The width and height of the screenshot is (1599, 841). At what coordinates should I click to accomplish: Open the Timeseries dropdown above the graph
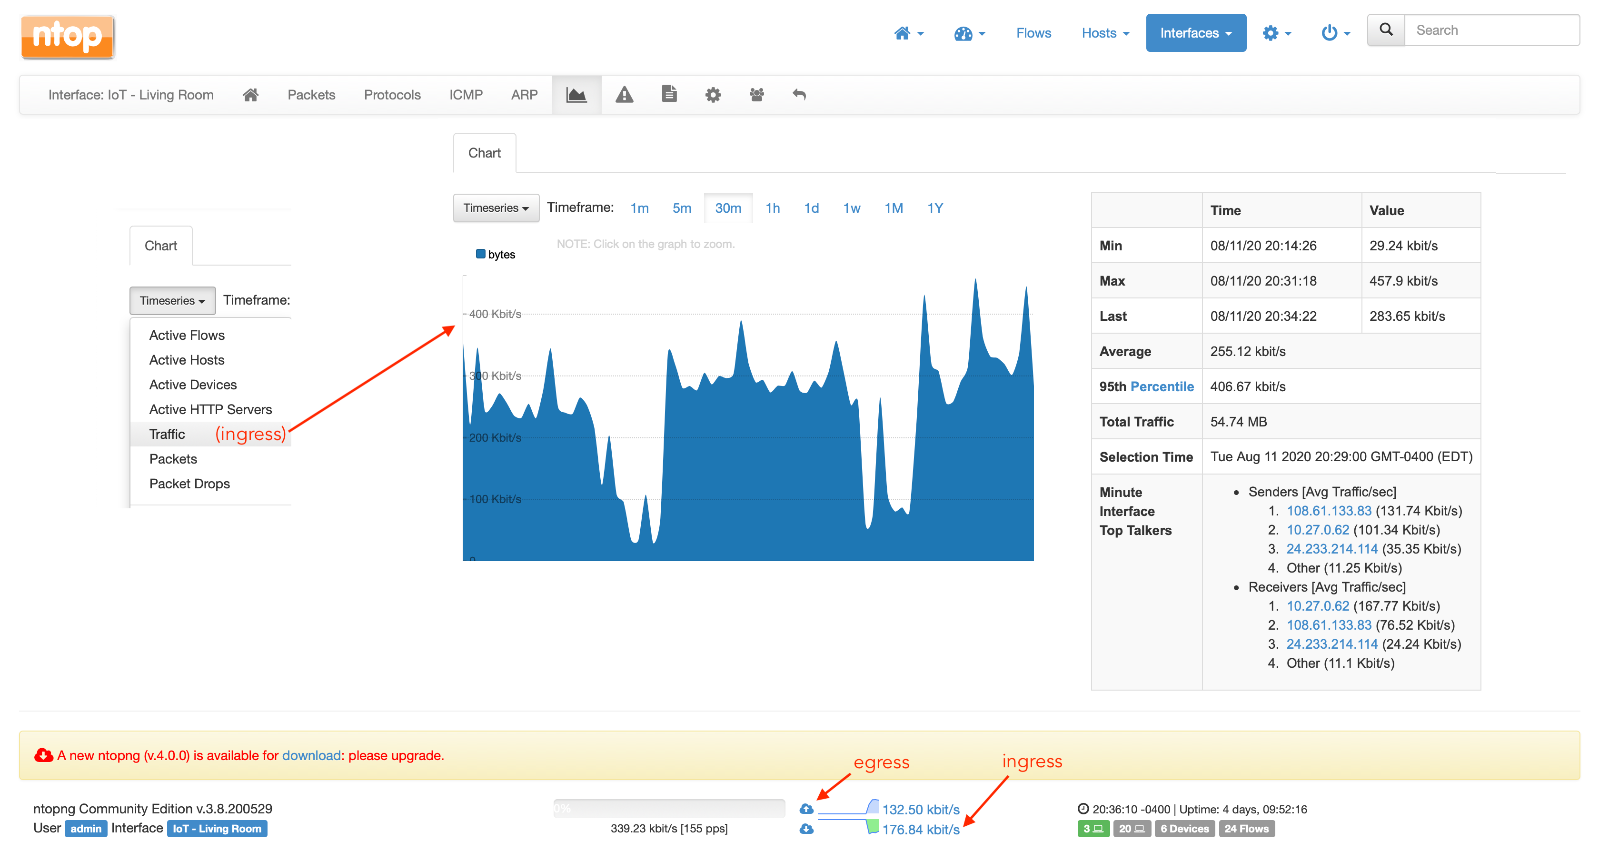point(496,208)
